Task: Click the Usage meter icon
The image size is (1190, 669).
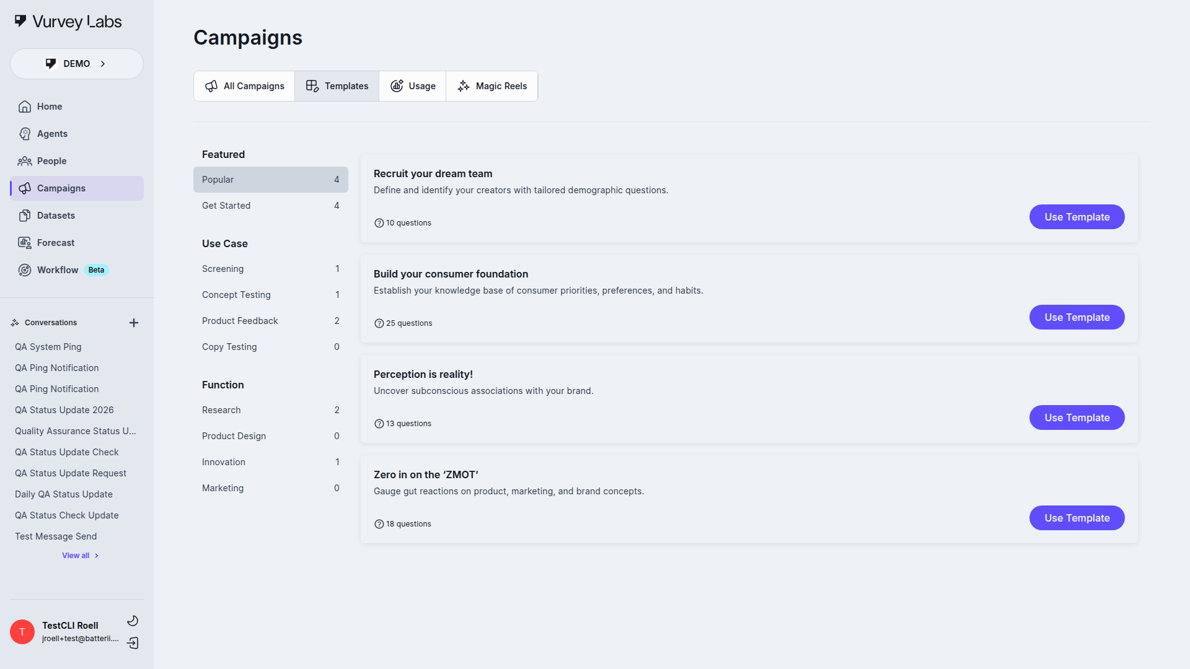Action: (397, 86)
